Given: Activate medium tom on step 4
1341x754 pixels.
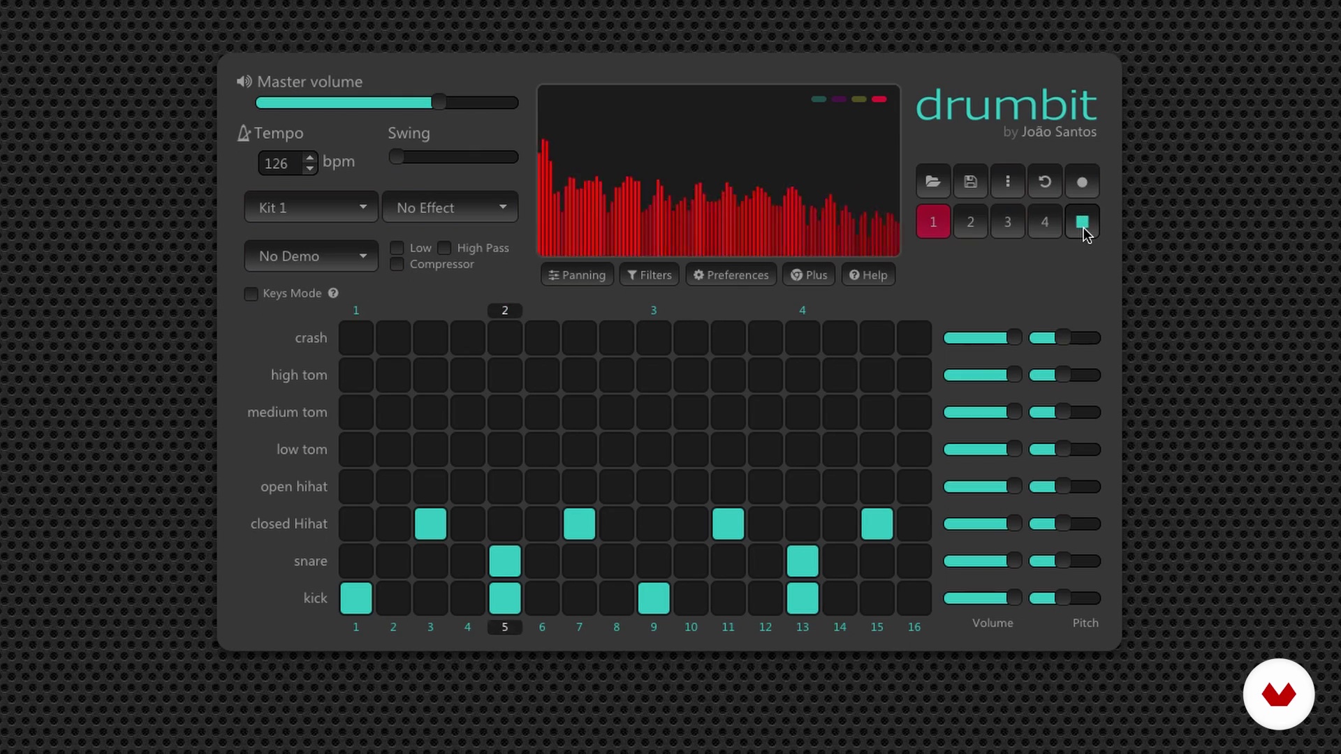Looking at the screenshot, I should pyautogui.click(x=467, y=412).
